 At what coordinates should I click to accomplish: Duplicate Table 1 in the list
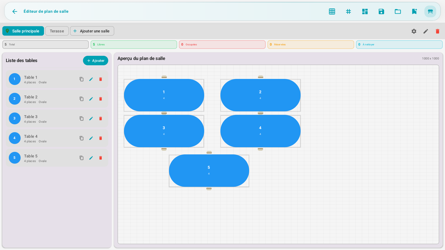coord(81,79)
